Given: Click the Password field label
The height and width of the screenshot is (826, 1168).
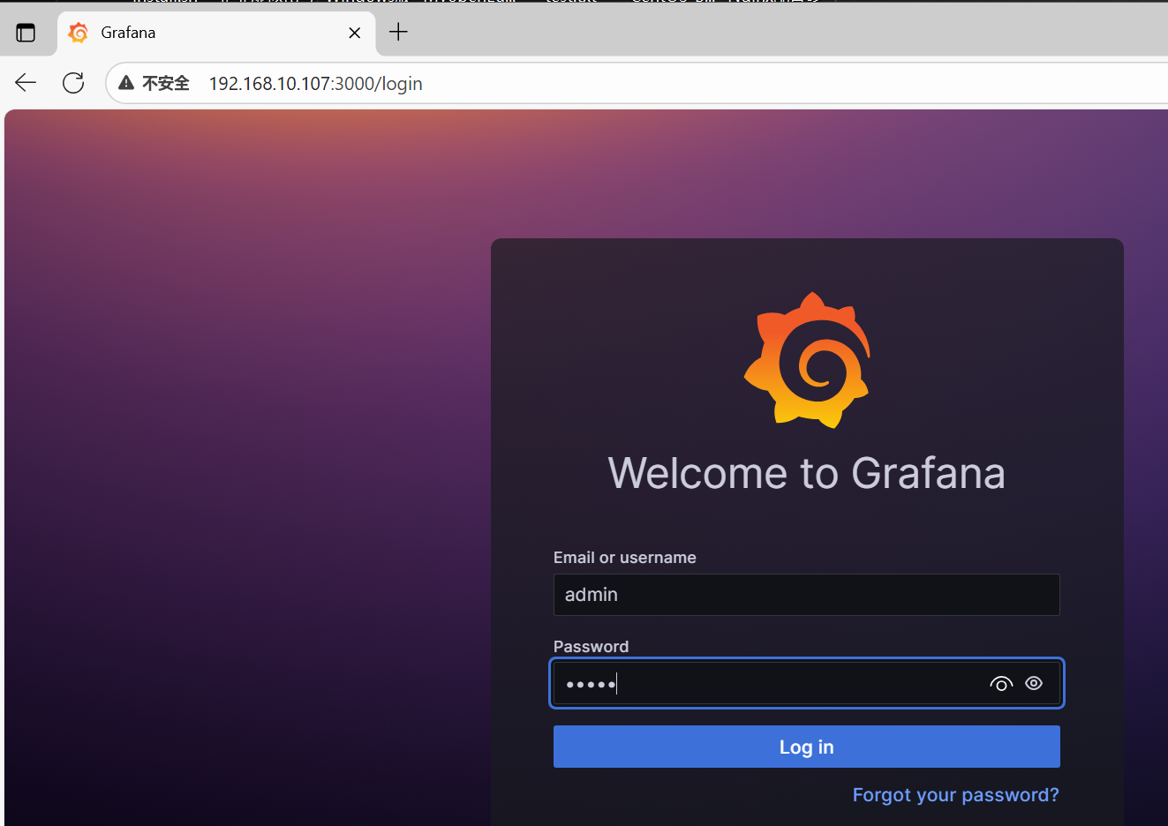Looking at the screenshot, I should tap(591, 647).
